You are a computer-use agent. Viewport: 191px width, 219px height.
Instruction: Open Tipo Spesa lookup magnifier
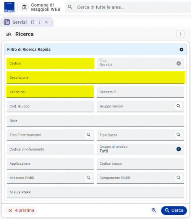click(x=178, y=135)
